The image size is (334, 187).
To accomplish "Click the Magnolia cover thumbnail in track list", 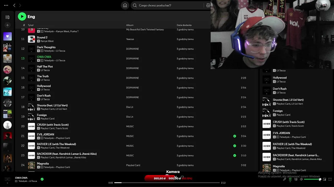I will pos(31,165).
